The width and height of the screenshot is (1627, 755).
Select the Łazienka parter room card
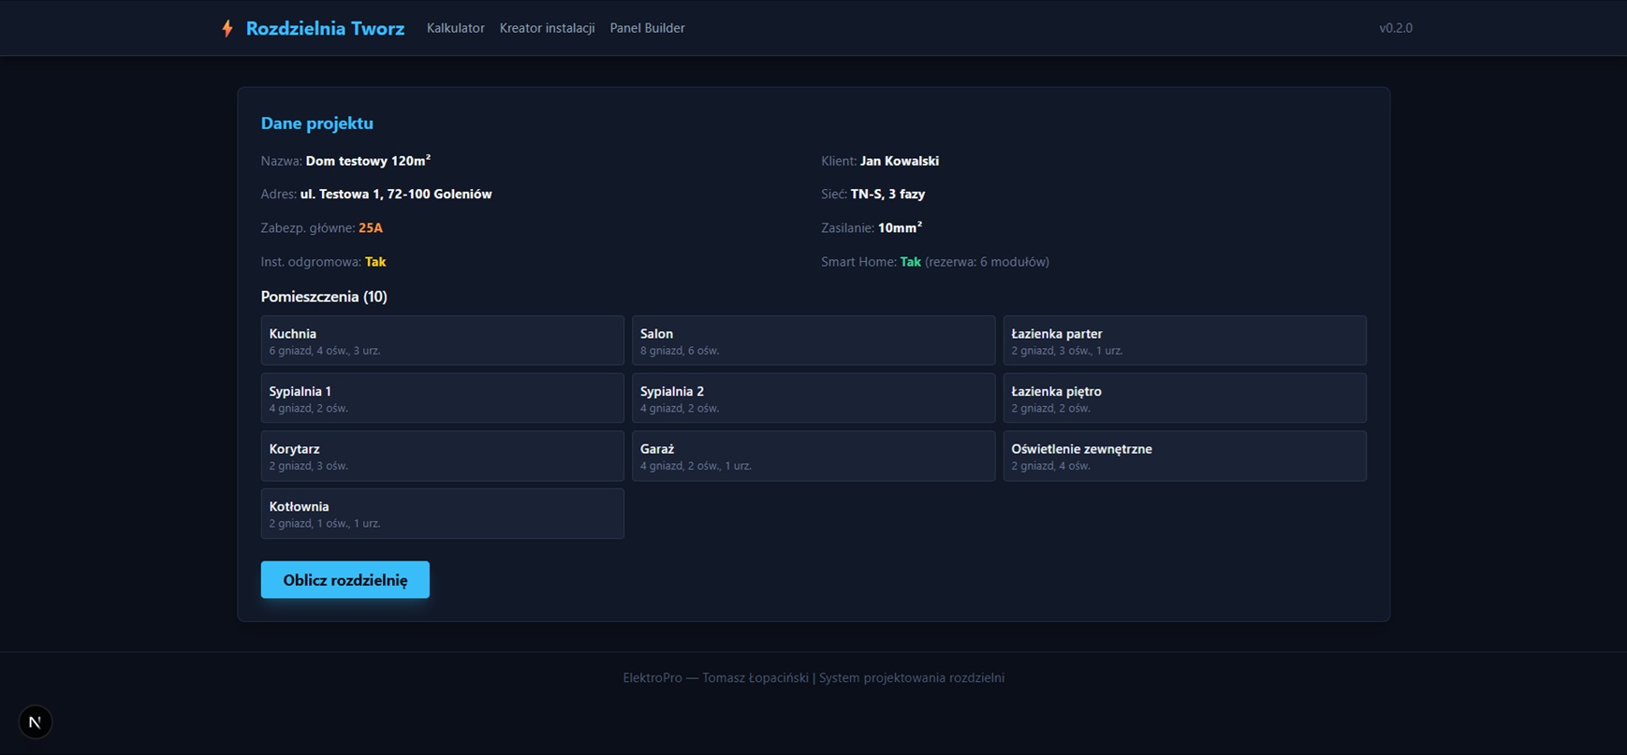[1184, 341]
